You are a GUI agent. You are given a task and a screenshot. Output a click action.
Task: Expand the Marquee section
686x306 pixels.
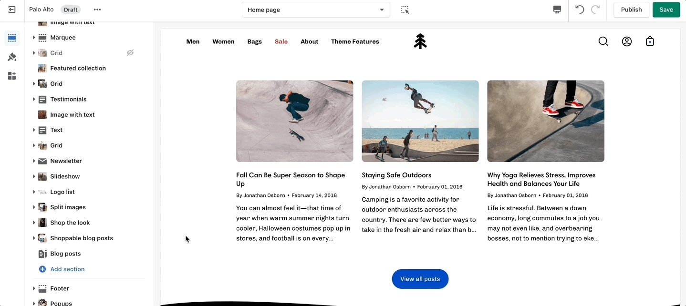pos(34,38)
